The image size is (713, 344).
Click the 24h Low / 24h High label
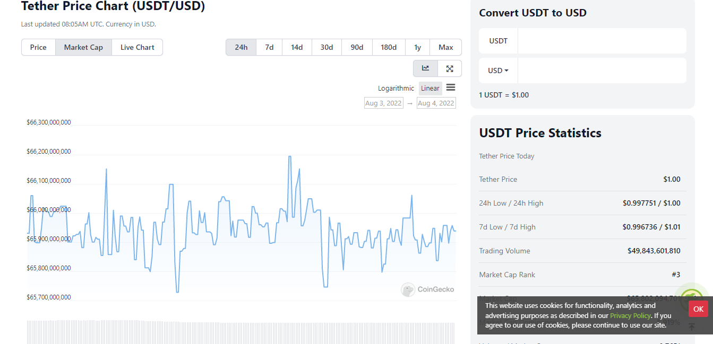coord(511,203)
